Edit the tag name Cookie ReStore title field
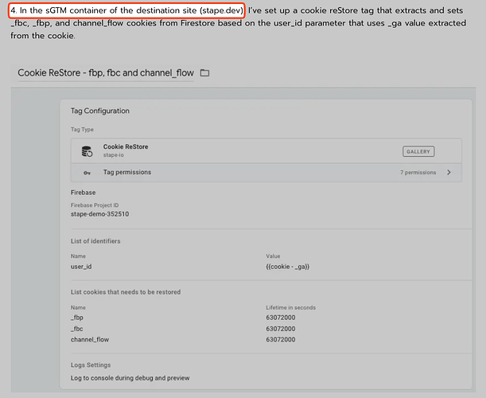The height and width of the screenshot is (398, 486). pyautogui.click(x=106, y=73)
